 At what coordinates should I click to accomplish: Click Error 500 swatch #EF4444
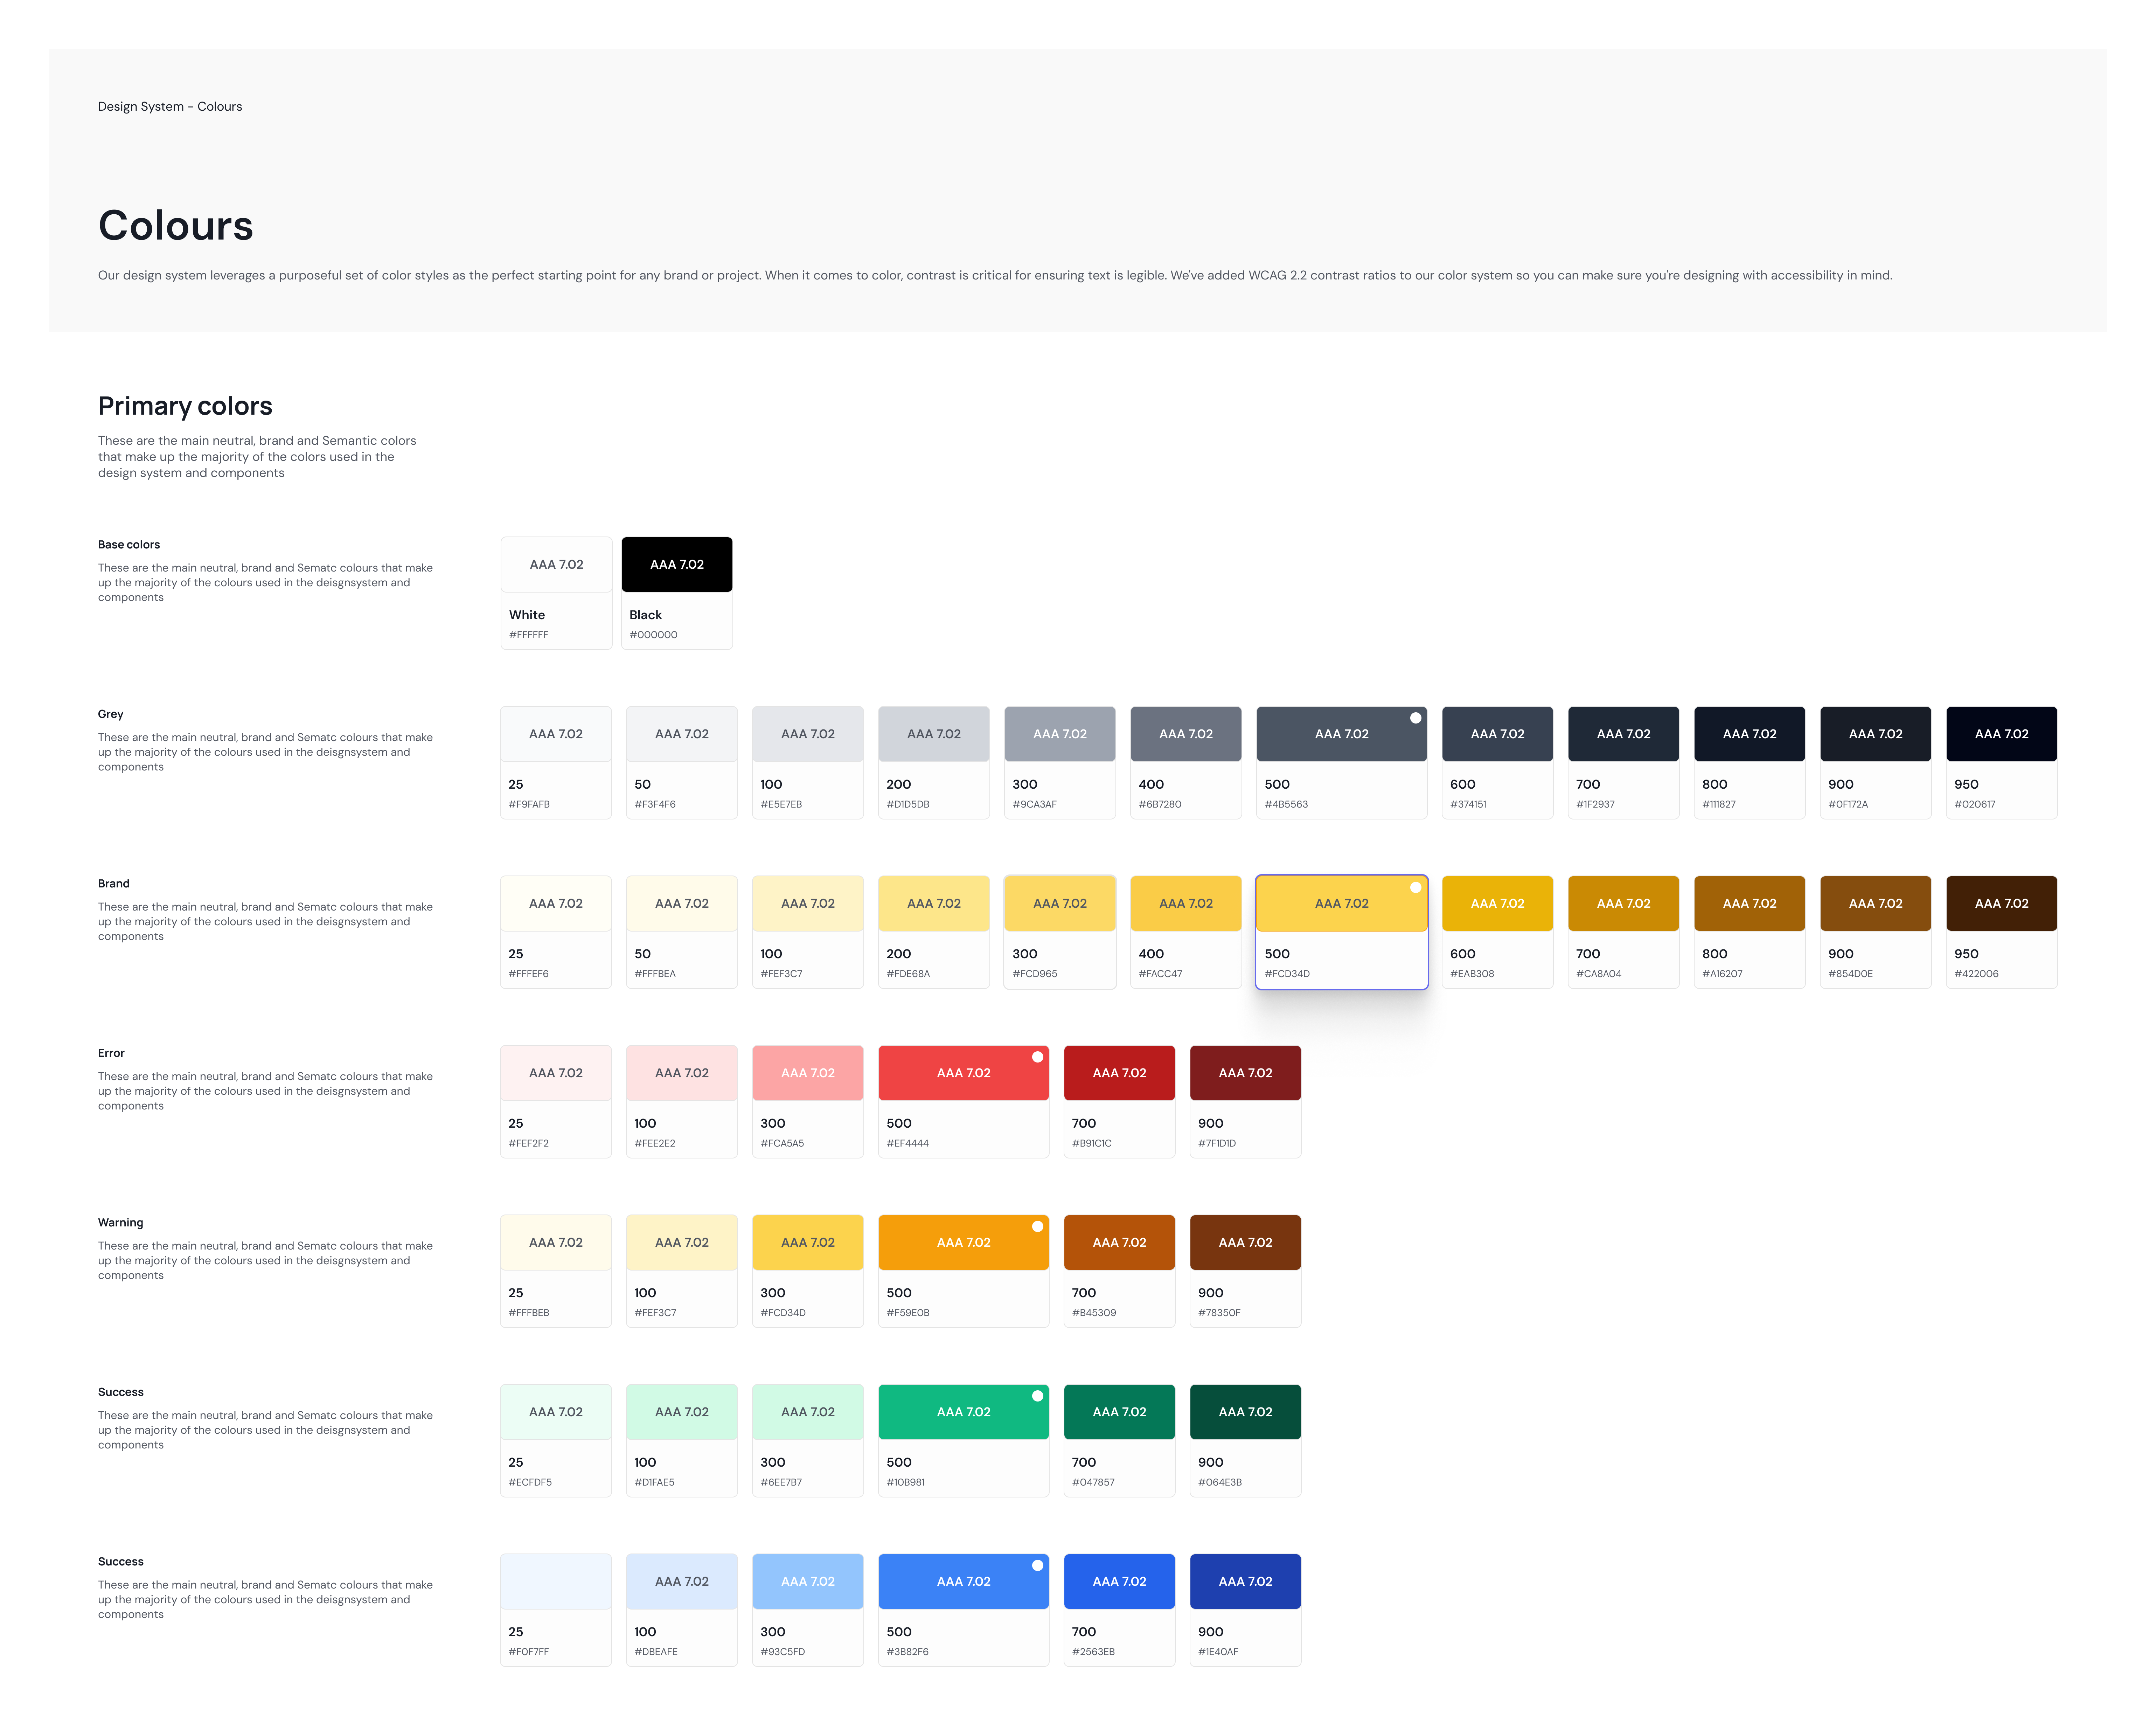[964, 1102]
